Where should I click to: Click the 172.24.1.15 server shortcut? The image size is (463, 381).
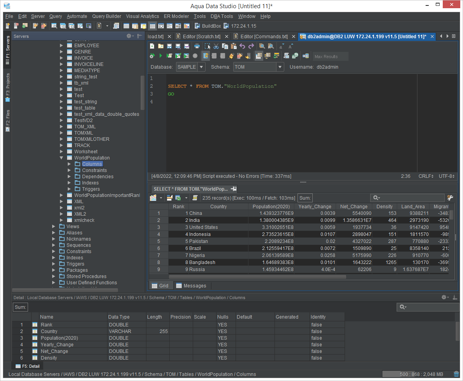tap(240, 26)
